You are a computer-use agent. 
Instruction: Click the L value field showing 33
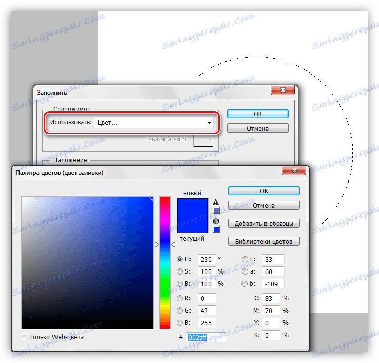click(x=273, y=259)
